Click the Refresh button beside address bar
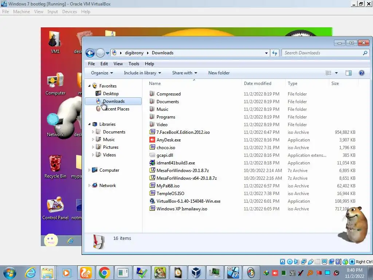This screenshot has height=280, width=373. (x=275, y=53)
